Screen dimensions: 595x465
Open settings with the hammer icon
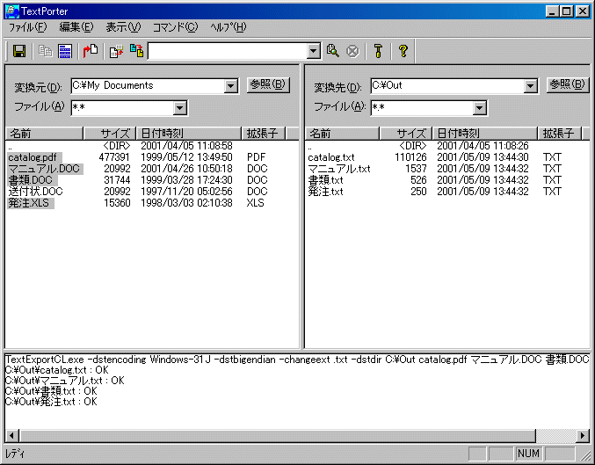pyautogui.click(x=378, y=51)
